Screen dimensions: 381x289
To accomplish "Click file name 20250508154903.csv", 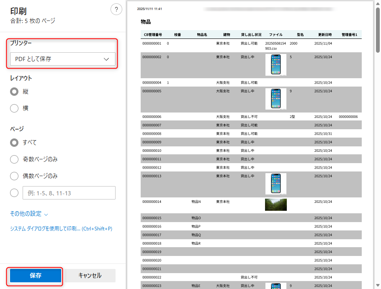I will pos(275,46).
